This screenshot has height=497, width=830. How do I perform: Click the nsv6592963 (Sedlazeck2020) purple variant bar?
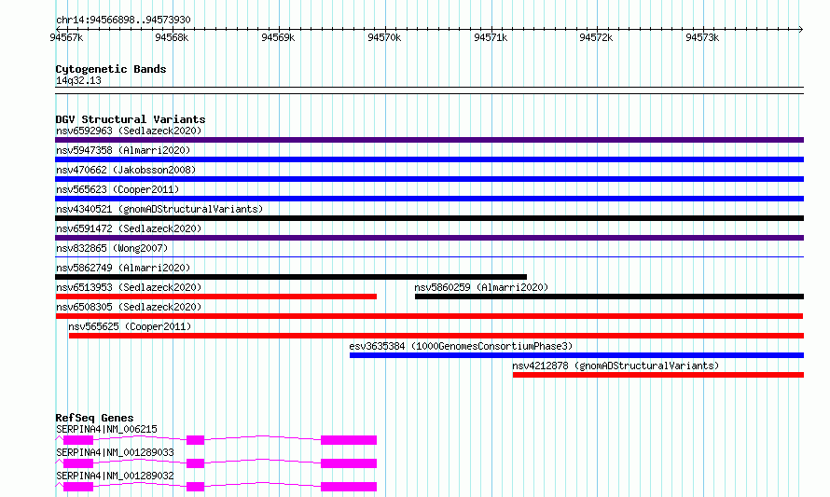pos(429,140)
